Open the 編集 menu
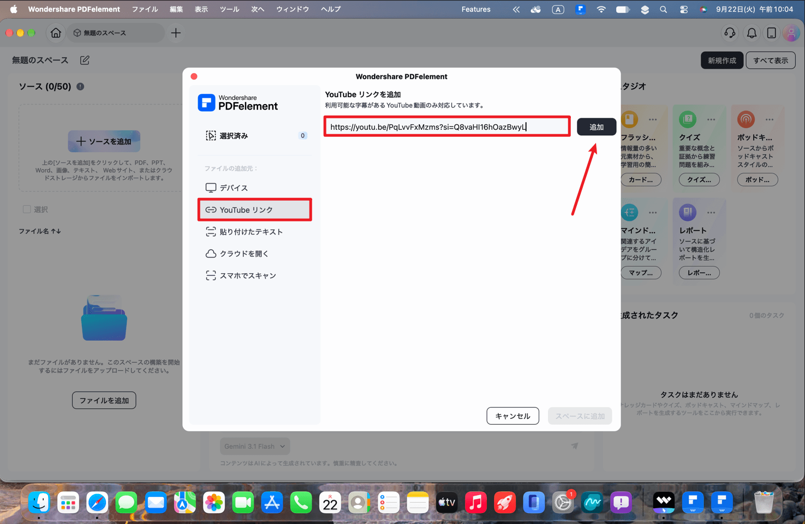Viewport: 805px width, 524px height. (176, 9)
